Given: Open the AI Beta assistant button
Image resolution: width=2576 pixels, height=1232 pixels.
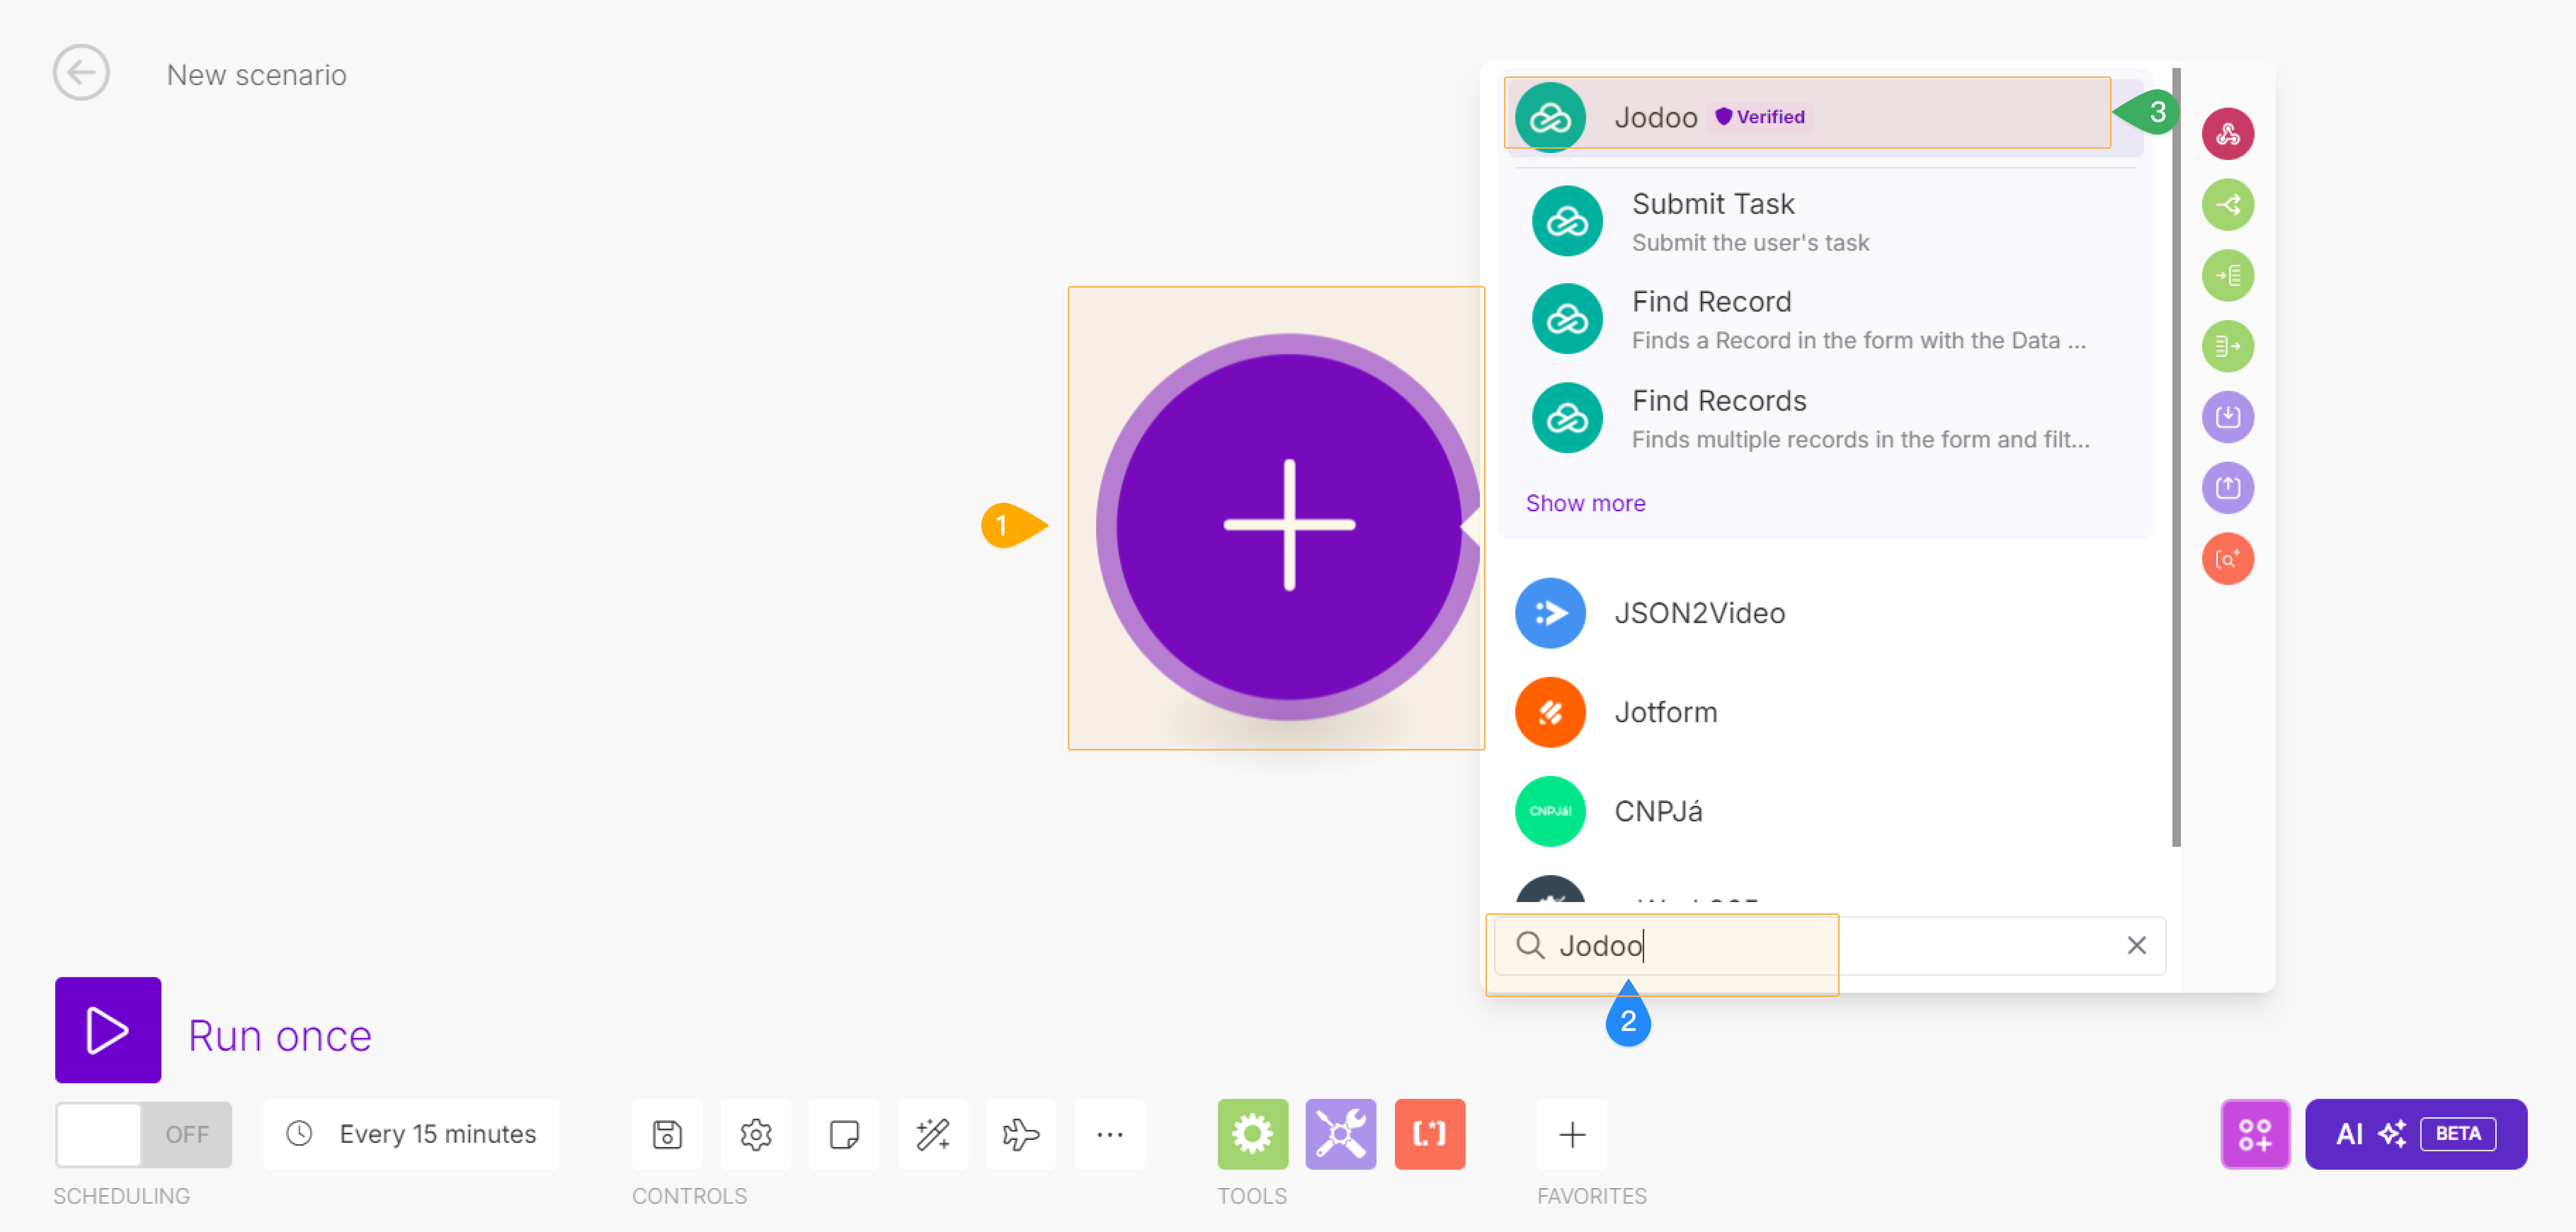Looking at the screenshot, I should pyautogui.click(x=2415, y=1134).
